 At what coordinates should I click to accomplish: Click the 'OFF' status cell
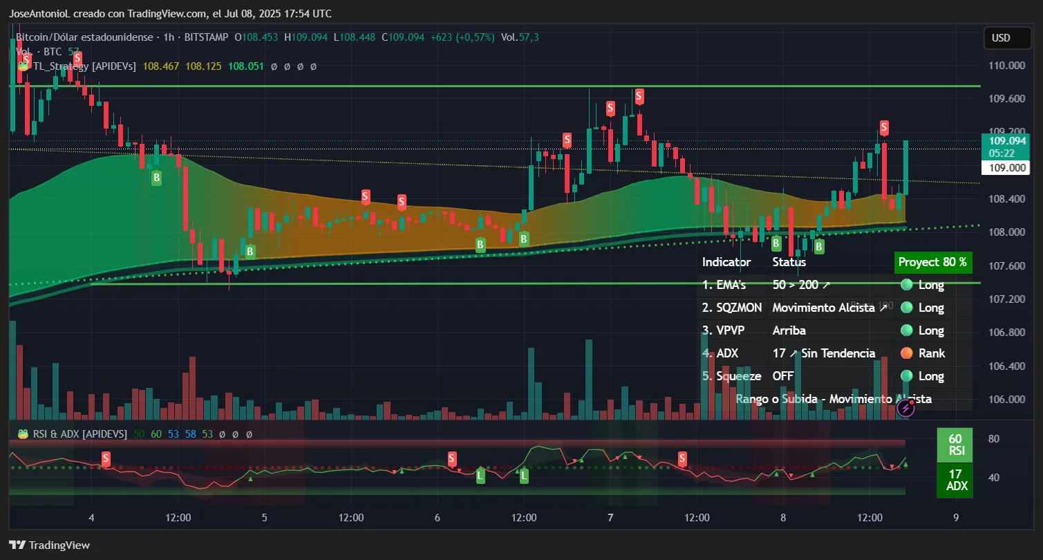[783, 376]
